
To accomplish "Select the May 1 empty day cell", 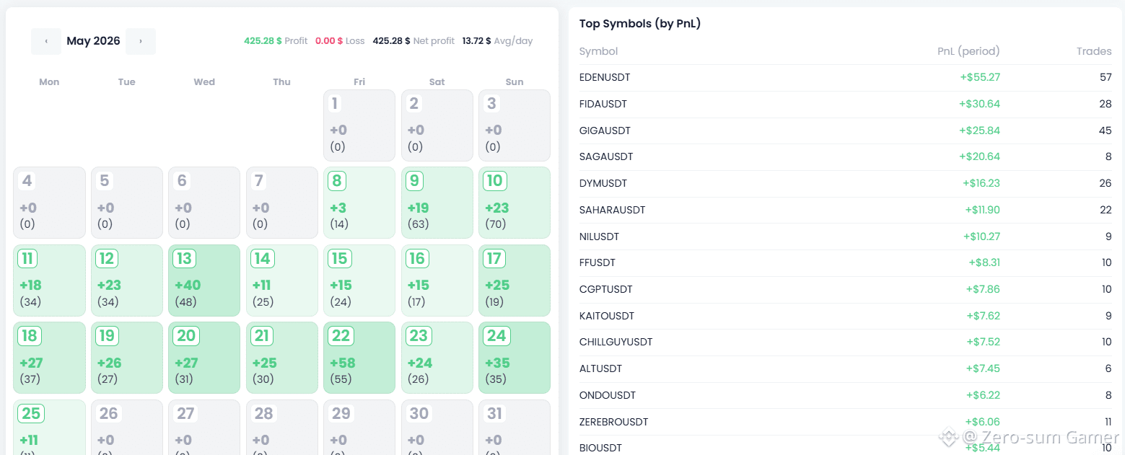I will point(359,125).
